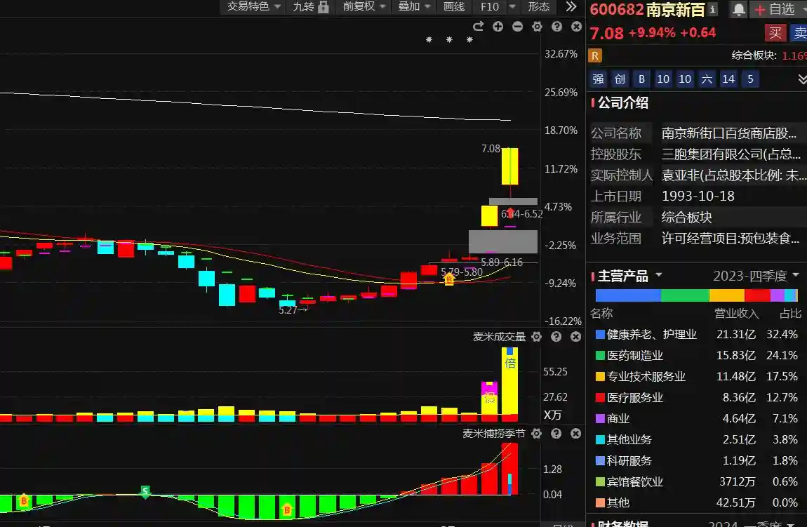Click the blue 健康养老、护理业 color swatch
This screenshot has height=527, width=807.
tap(599, 335)
